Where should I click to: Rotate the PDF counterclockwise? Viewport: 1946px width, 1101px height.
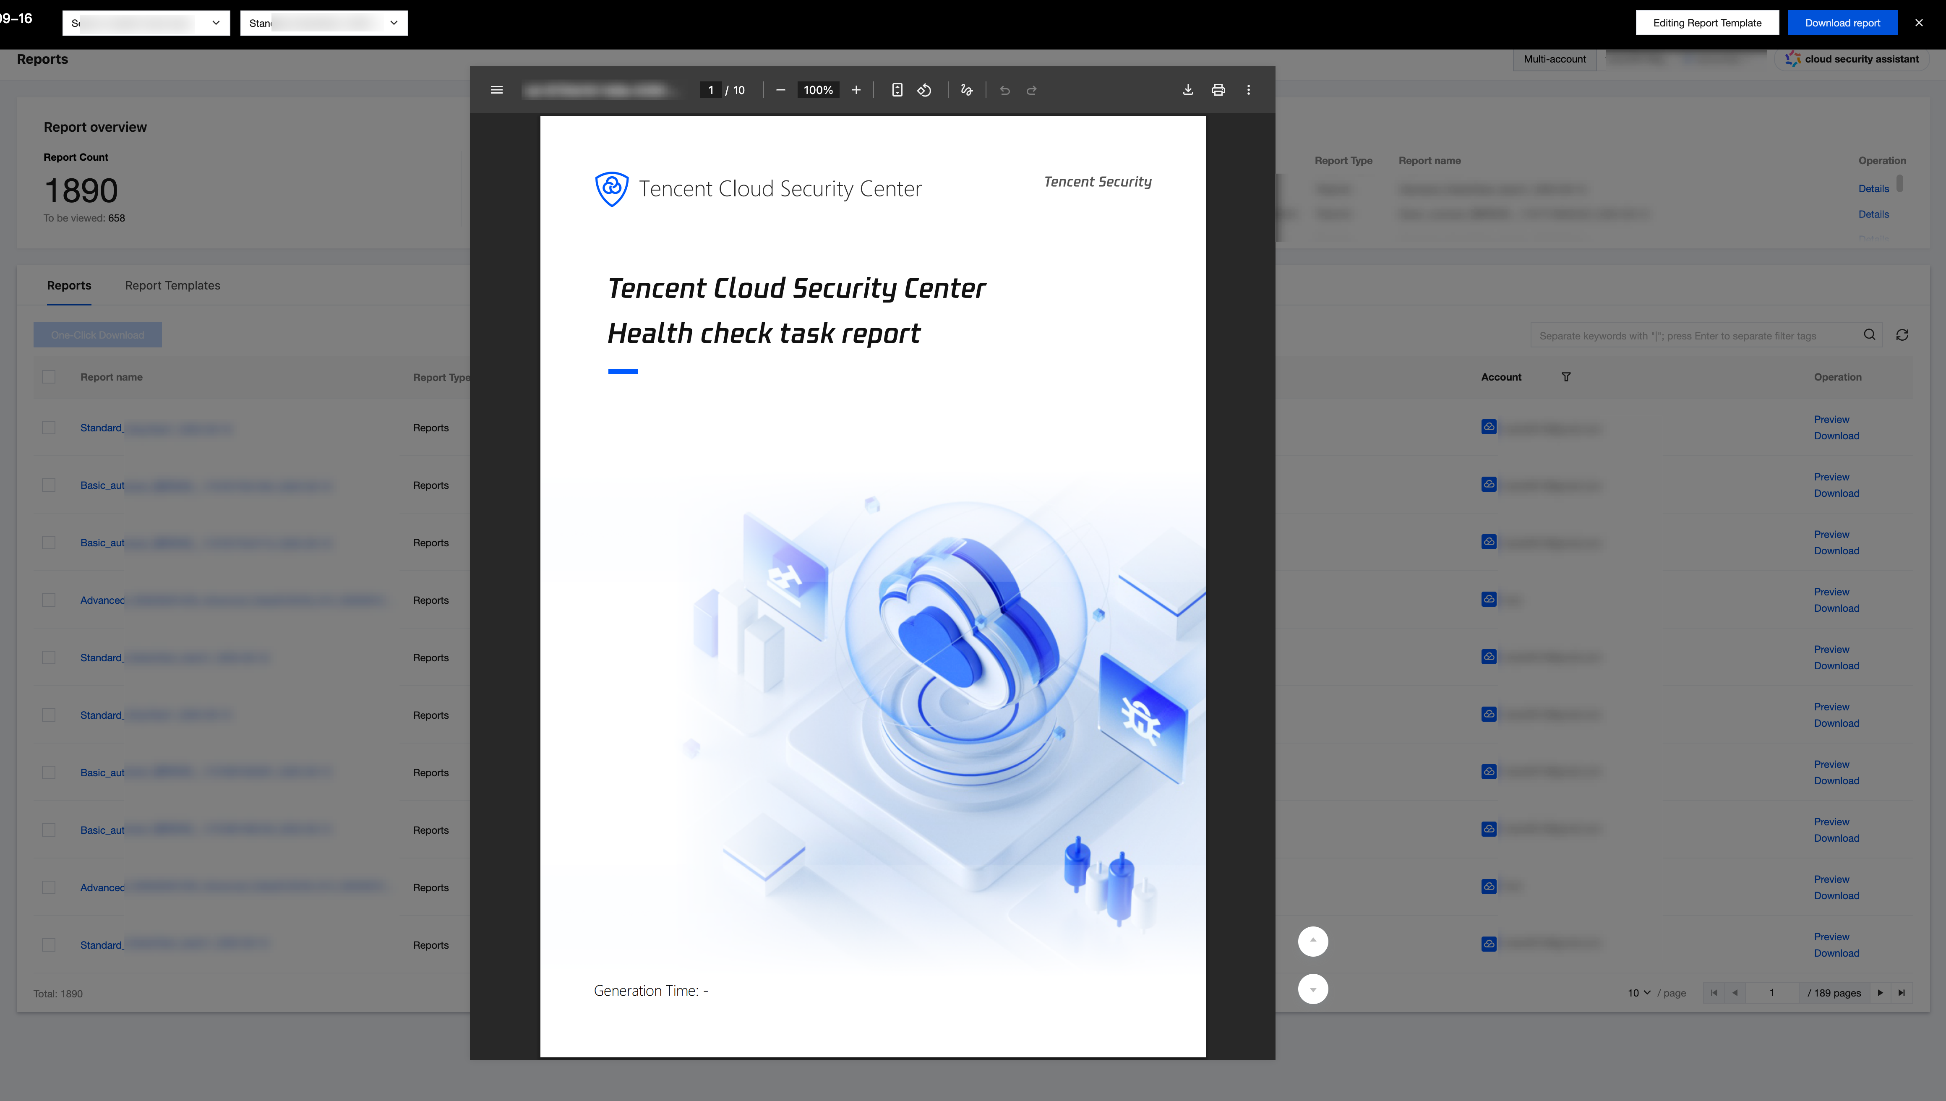(x=924, y=90)
